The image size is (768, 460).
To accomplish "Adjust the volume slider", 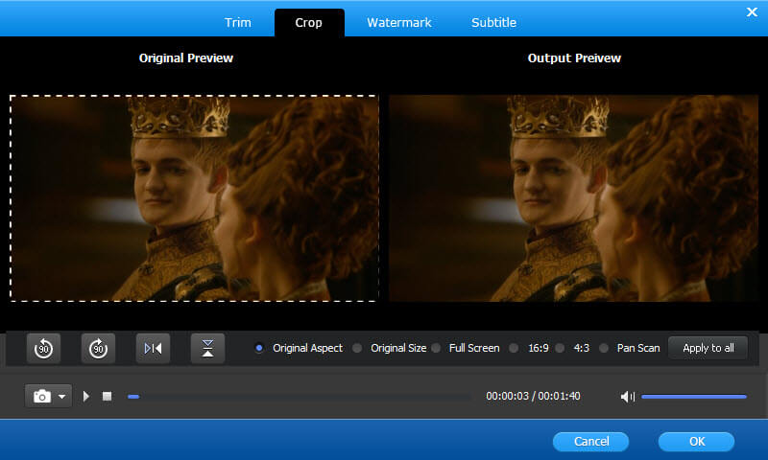I will tap(693, 397).
